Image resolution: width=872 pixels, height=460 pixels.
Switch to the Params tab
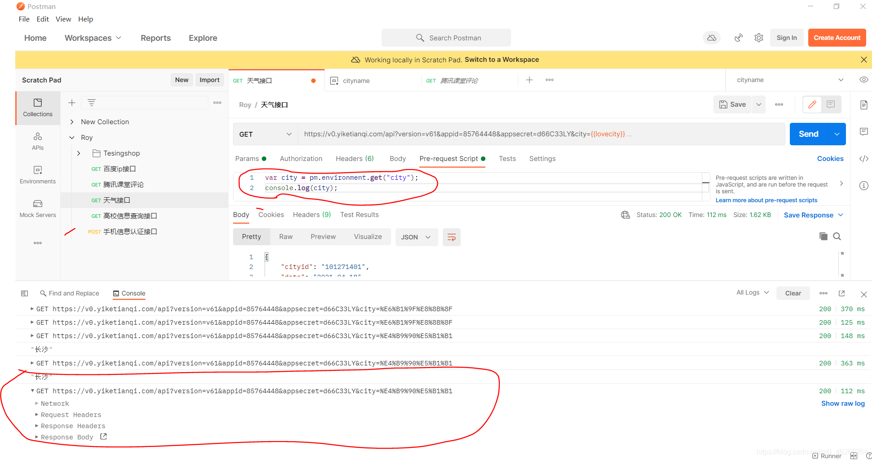pos(251,159)
